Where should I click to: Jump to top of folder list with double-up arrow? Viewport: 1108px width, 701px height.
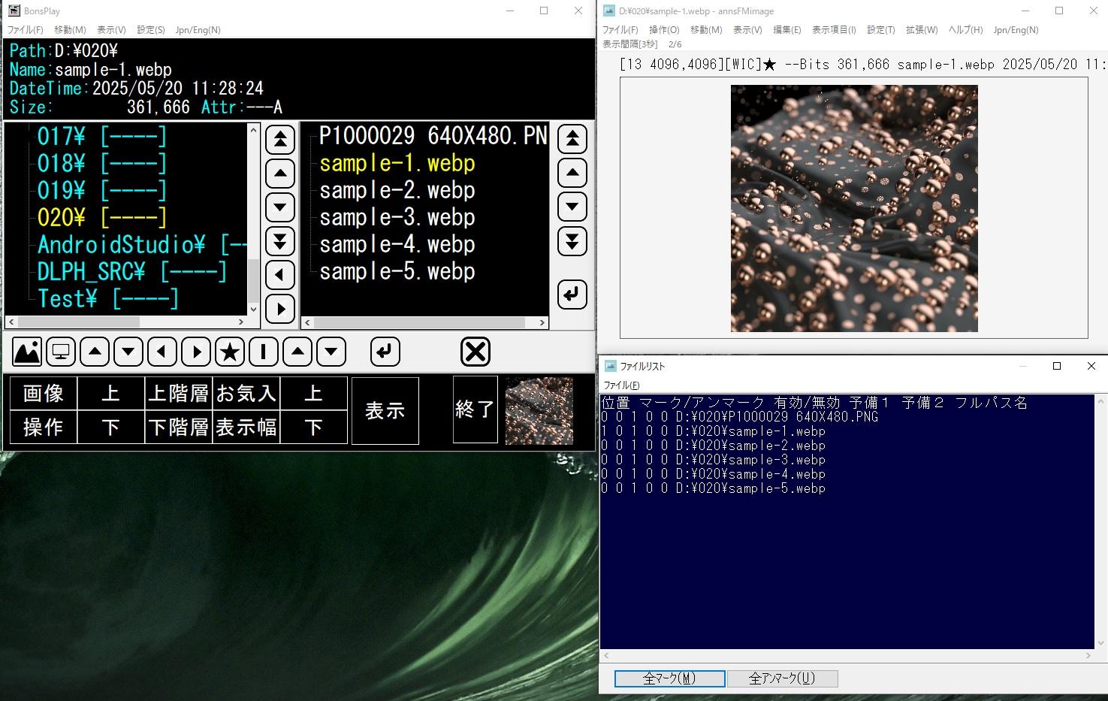point(280,139)
